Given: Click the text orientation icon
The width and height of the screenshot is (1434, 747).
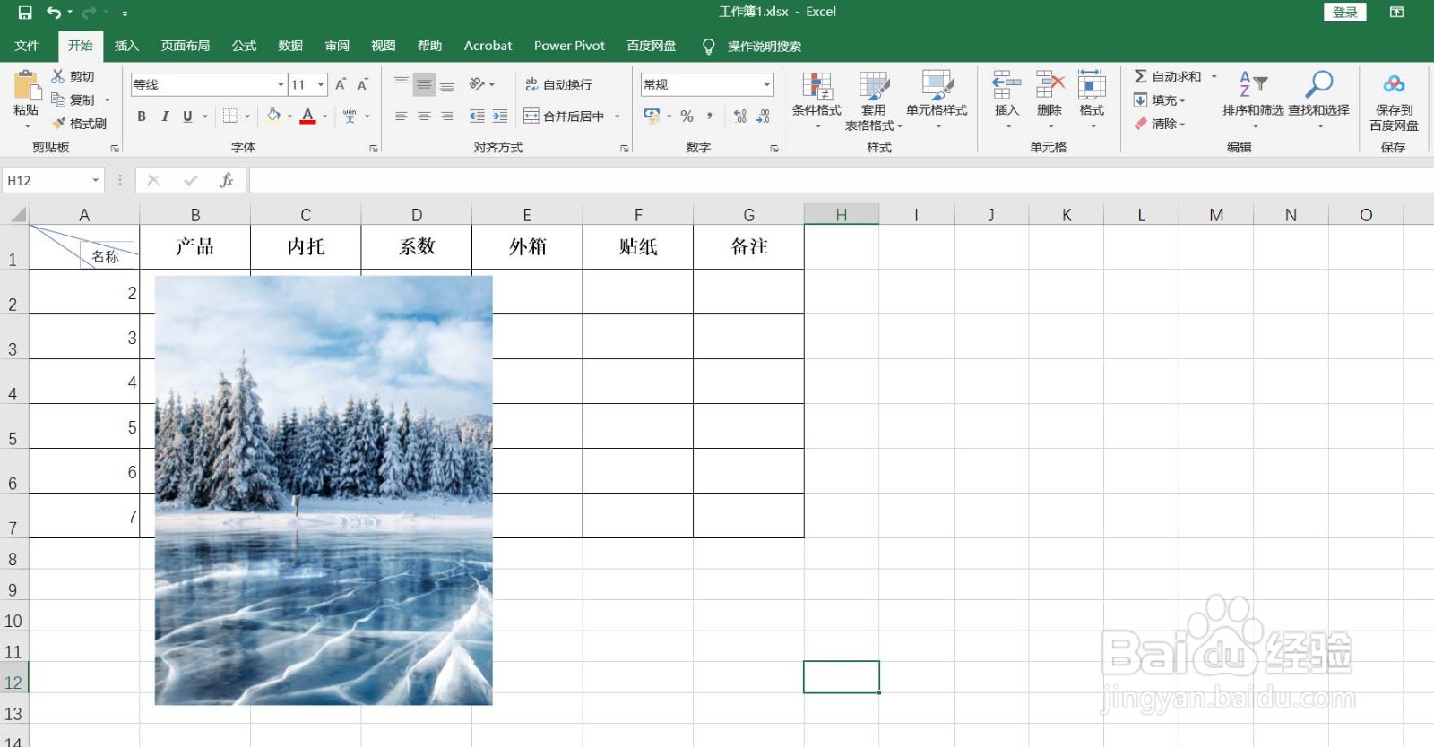Looking at the screenshot, I should pos(478,84).
